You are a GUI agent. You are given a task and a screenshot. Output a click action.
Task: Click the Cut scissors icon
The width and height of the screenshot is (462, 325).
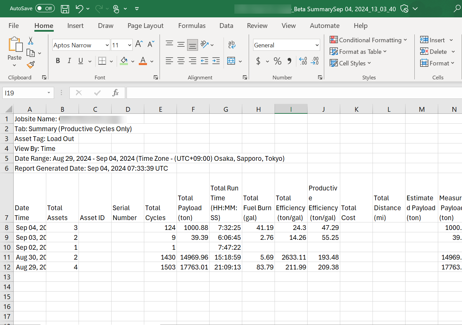(31, 41)
